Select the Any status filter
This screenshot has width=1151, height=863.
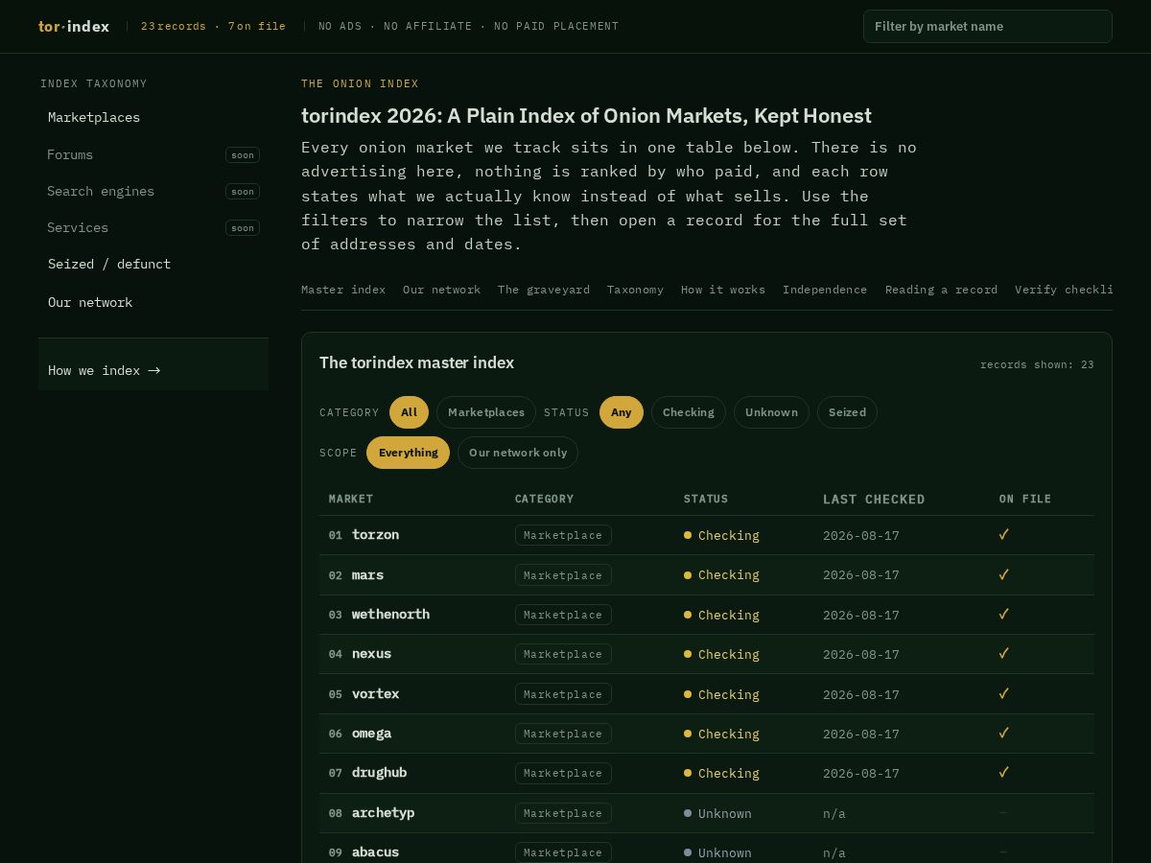622,412
